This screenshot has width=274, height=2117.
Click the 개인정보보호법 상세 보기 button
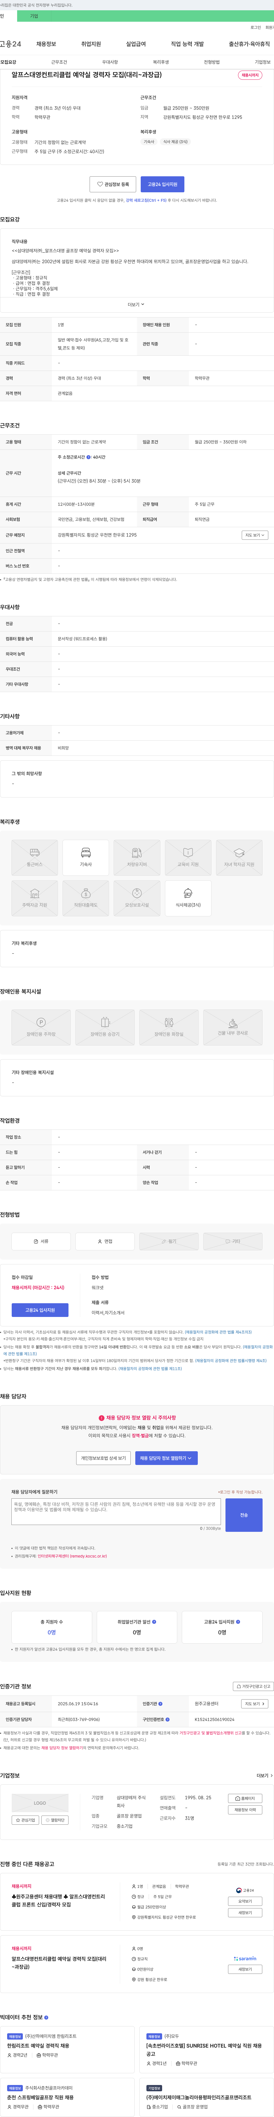pyautogui.click(x=103, y=1458)
